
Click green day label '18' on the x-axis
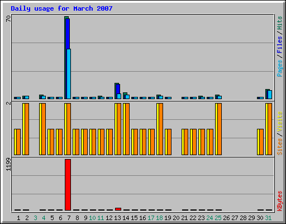click(159, 218)
